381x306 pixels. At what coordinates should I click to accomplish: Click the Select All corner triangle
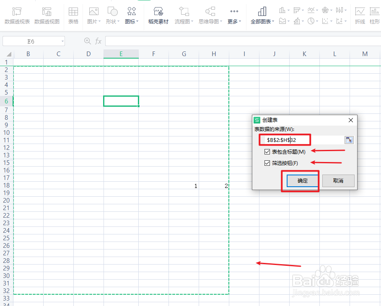tap(9, 54)
